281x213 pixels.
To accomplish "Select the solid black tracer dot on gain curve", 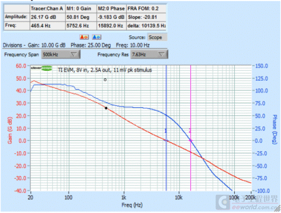I will pos(106,108).
